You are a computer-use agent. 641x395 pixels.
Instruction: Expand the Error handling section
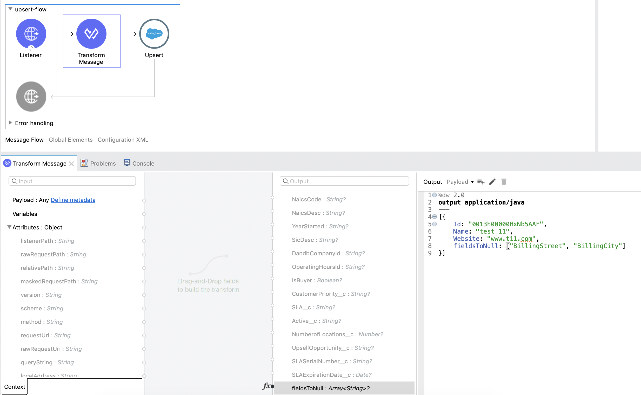(x=10, y=122)
